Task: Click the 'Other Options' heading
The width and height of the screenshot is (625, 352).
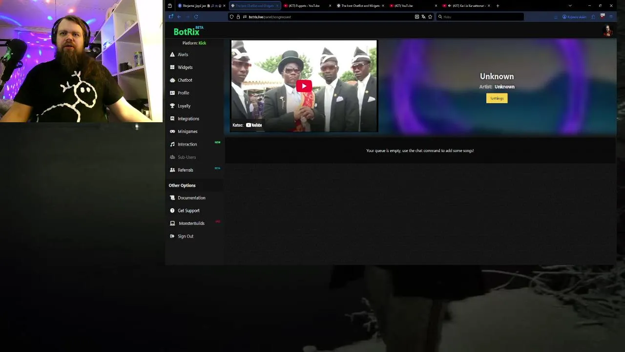Action: [182, 185]
